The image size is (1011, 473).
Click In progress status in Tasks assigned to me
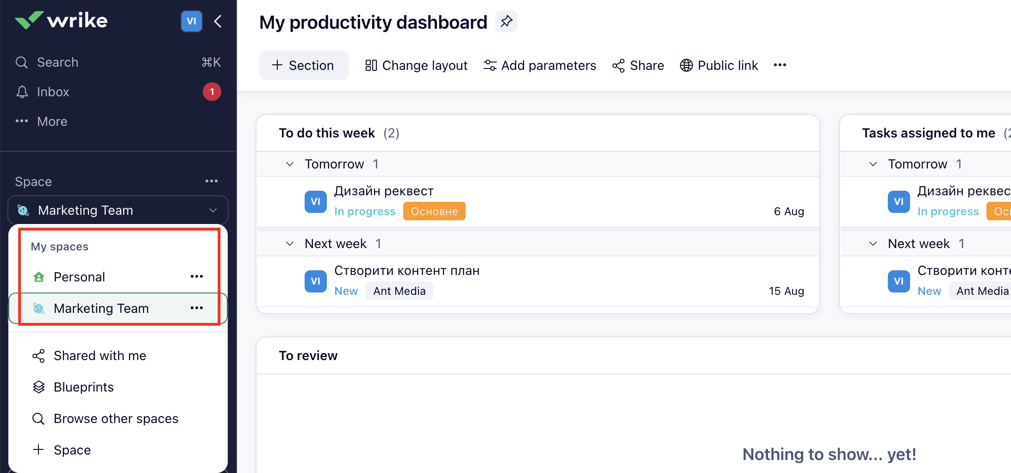point(948,212)
